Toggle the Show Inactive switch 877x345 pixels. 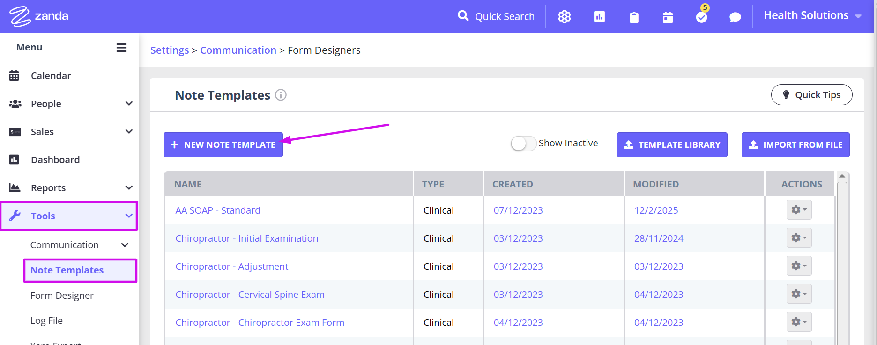click(x=523, y=144)
